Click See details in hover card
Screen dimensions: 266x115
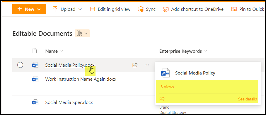coord(247,99)
